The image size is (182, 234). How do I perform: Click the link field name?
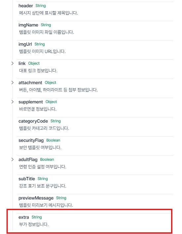(22, 63)
